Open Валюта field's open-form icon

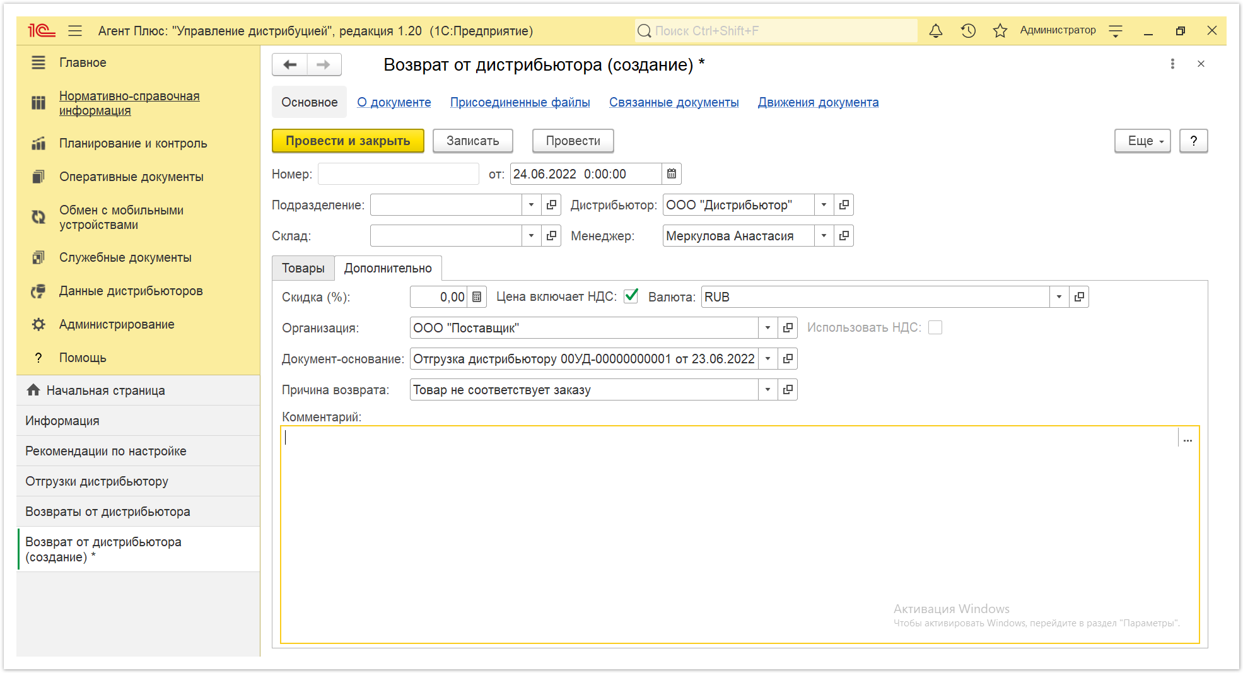click(x=1079, y=297)
